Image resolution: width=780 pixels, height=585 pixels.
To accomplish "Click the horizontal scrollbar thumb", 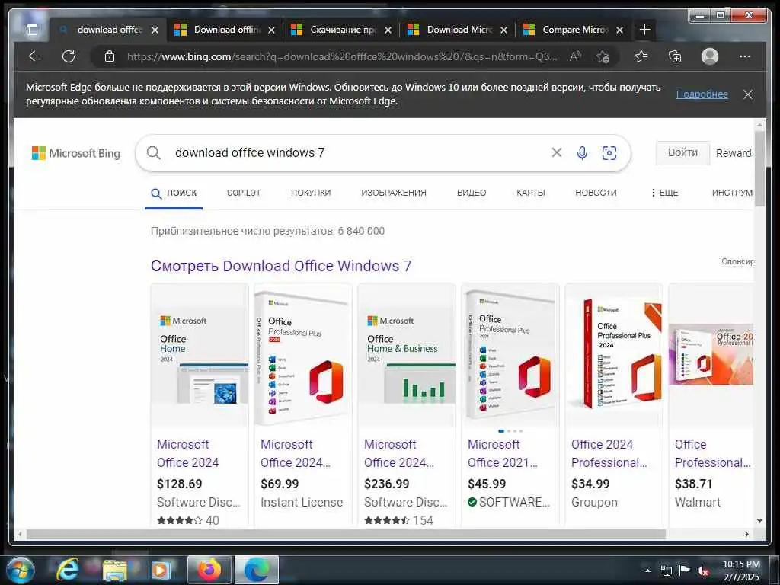I will pyautogui.click(x=346, y=534).
